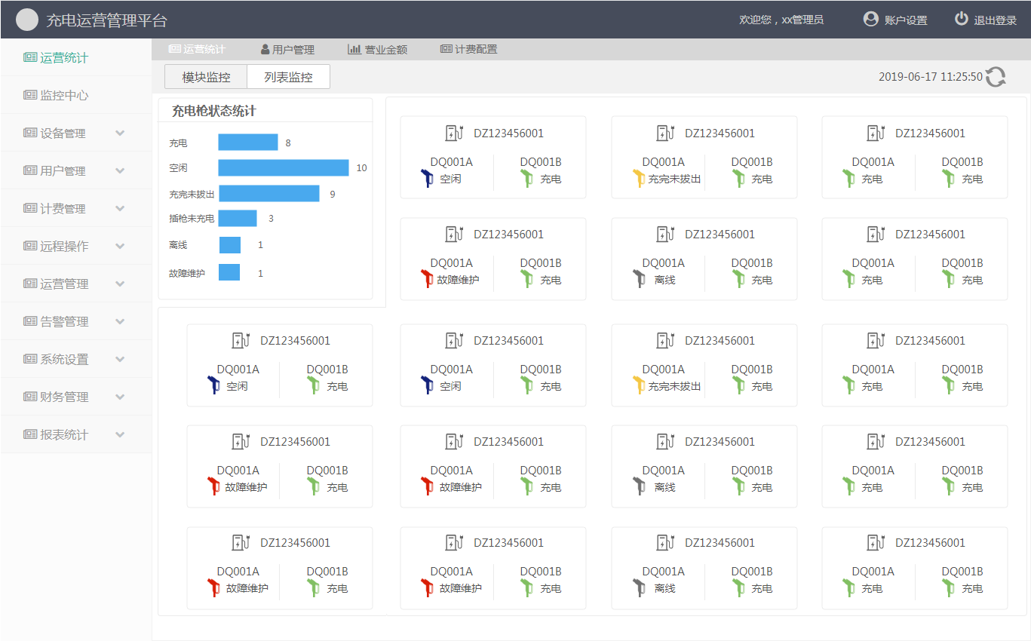Screen dimensions: 1031x641
Task: Expand the 运营管理 sidebar chevron
Action: click(120, 284)
